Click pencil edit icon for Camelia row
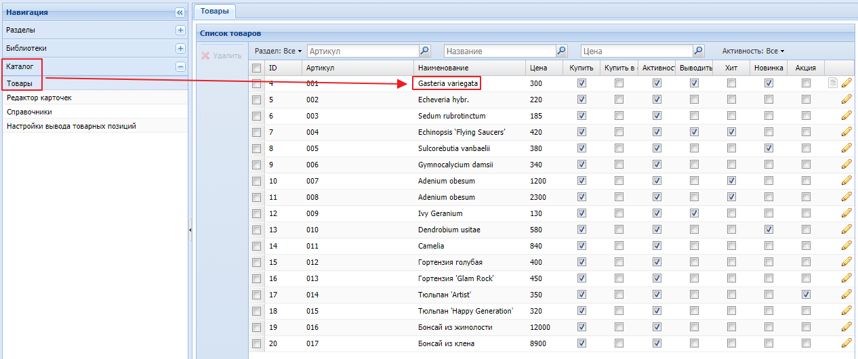 [846, 246]
